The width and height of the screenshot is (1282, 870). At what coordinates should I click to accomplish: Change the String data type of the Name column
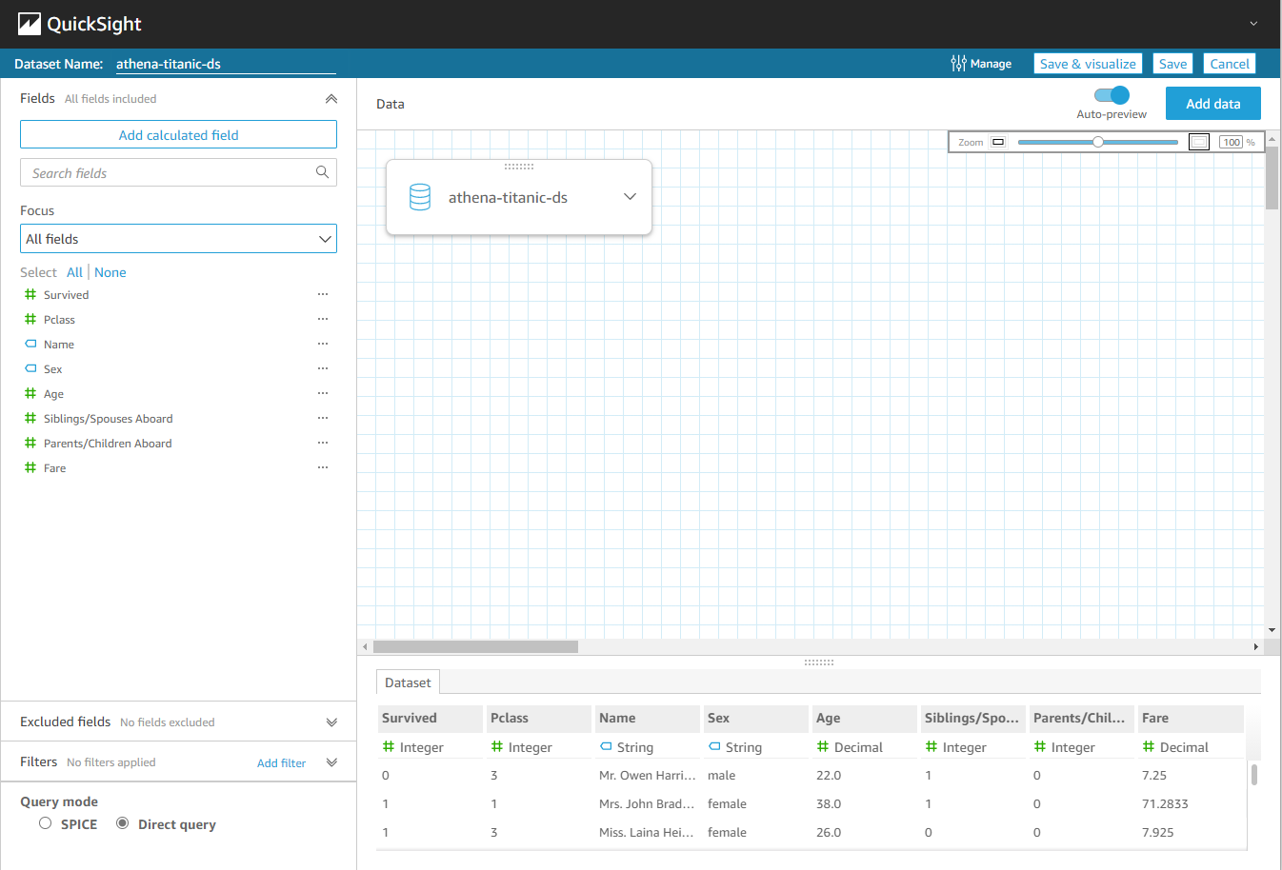point(627,747)
